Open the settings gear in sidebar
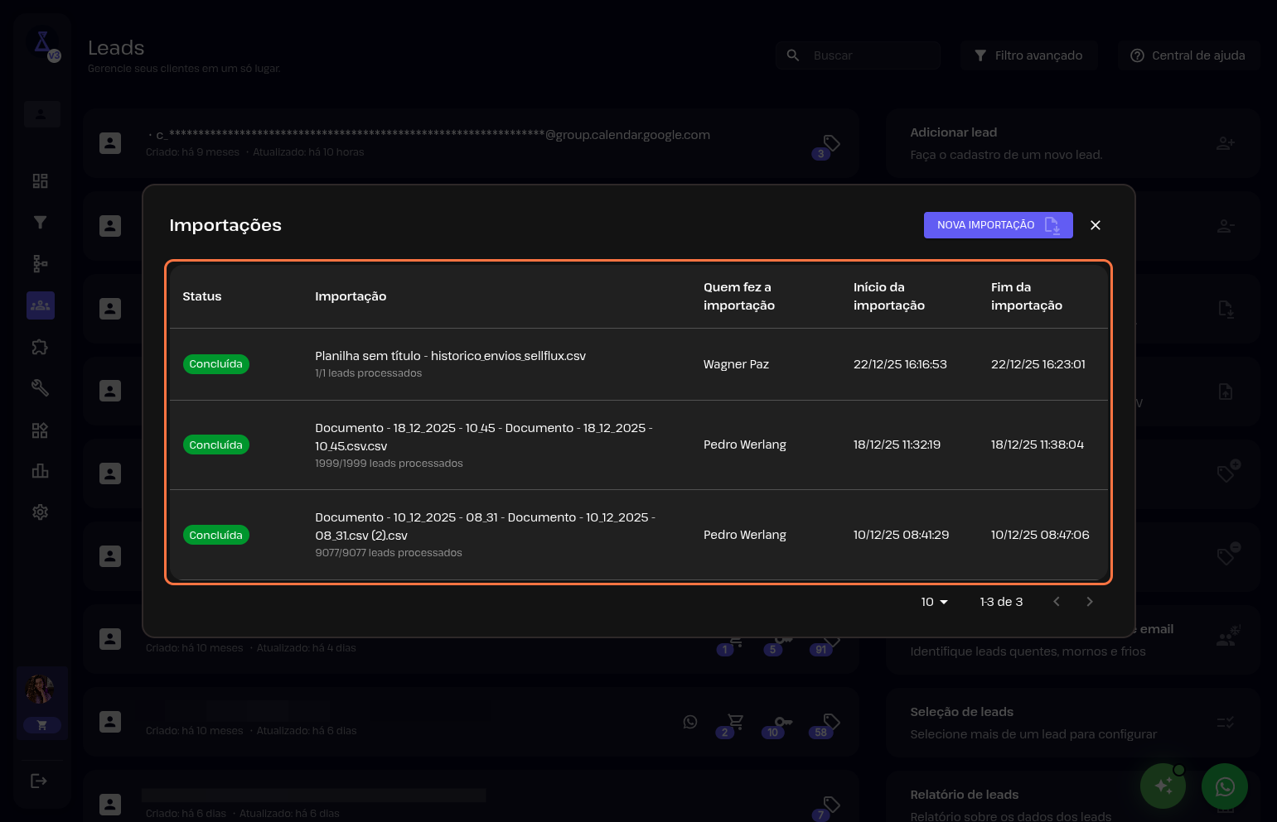This screenshot has height=822, width=1277. click(40, 512)
